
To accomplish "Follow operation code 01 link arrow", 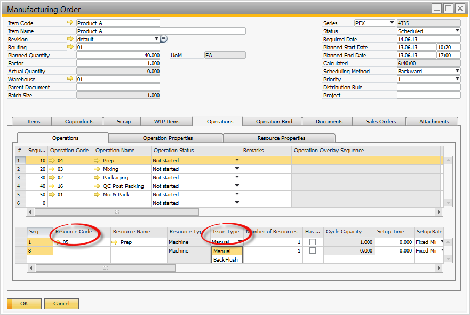I will click(52, 195).
